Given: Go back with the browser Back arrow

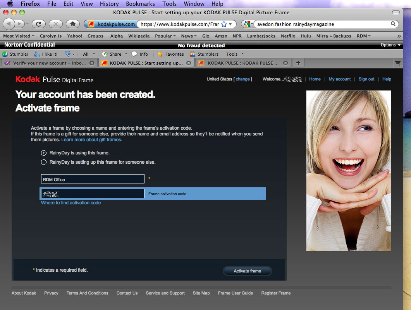Looking at the screenshot, I should pyautogui.click(x=9, y=24).
